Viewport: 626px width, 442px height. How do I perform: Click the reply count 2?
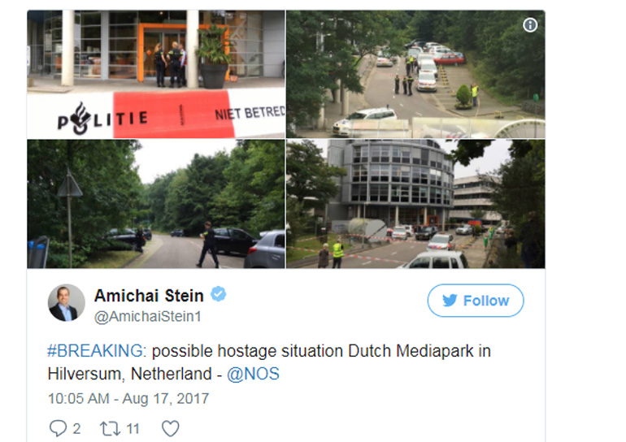(x=76, y=429)
